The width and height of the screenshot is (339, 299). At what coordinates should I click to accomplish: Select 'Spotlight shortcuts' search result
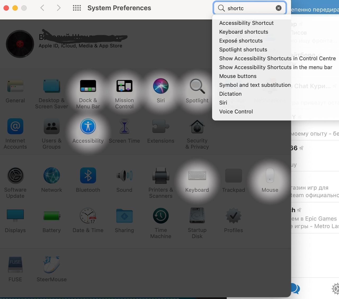pyautogui.click(x=243, y=49)
